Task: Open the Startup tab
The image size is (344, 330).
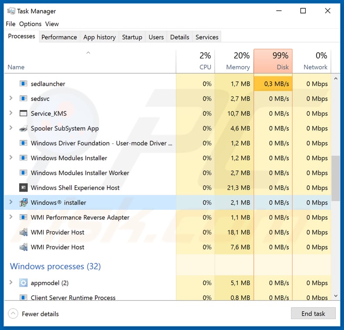Action: 132,37
